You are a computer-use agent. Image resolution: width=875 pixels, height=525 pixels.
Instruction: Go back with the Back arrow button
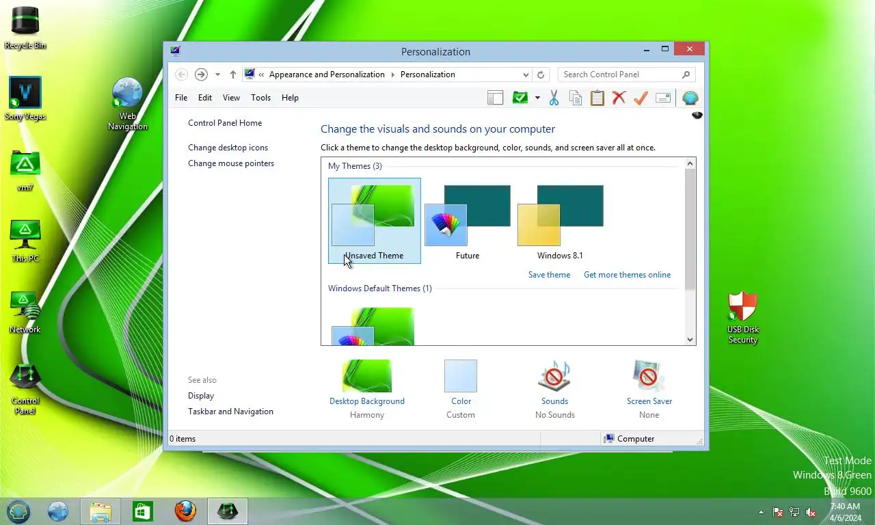click(181, 75)
